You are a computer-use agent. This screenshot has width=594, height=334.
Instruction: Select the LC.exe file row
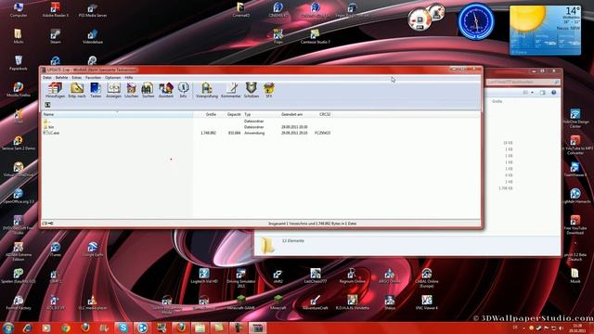coord(187,133)
